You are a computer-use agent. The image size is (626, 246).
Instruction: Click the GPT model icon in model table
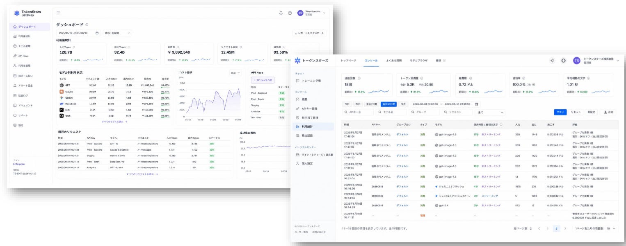[62, 85]
